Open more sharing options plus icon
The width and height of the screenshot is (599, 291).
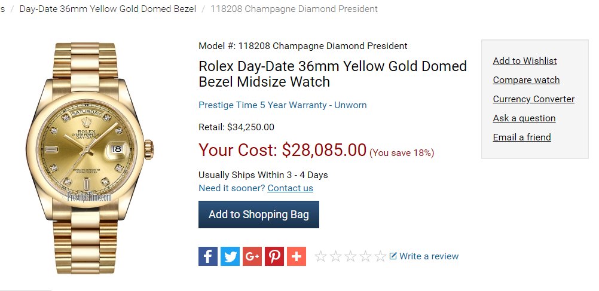pos(297,256)
